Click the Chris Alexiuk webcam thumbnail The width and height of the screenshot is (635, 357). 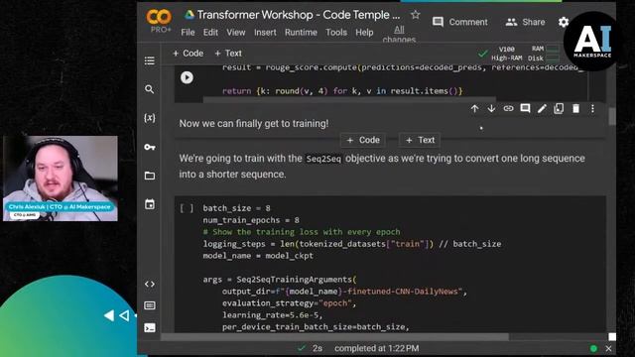pos(61,178)
